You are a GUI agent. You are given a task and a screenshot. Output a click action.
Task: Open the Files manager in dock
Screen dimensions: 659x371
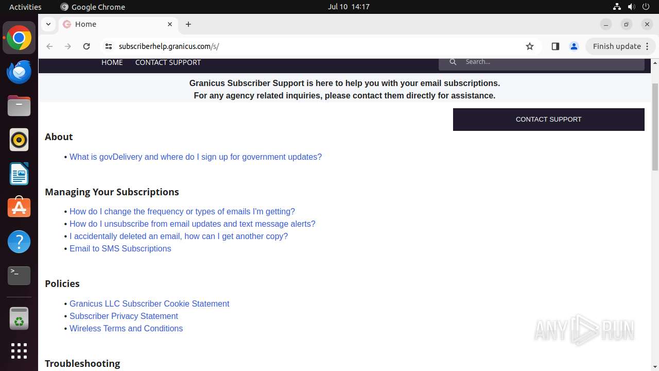[x=19, y=106]
